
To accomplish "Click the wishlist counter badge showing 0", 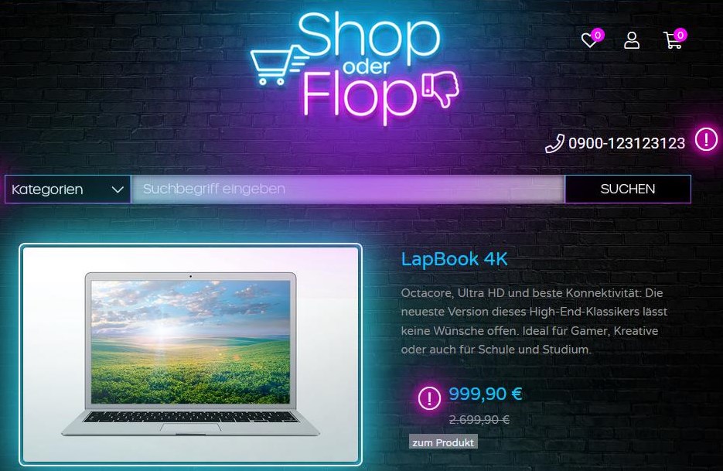I will (x=598, y=35).
